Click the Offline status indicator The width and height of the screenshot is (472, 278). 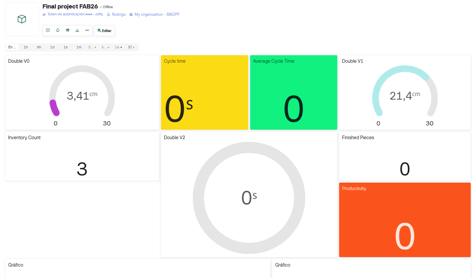pyautogui.click(x=106, y=7)
